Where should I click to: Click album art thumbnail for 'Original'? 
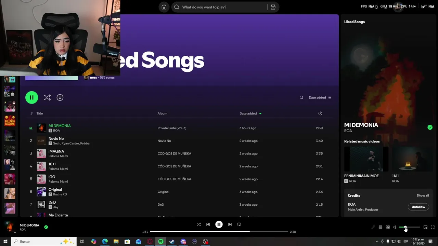[41, 192]
